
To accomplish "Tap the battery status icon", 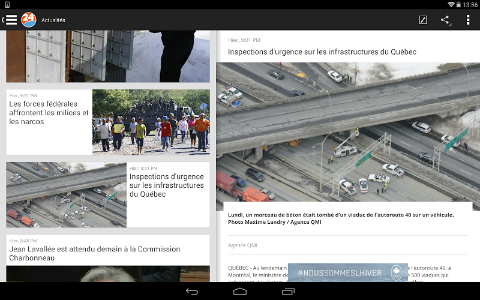I will [458, 5].
